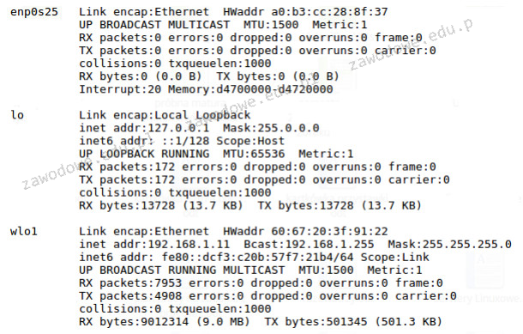Screen dimensions: 523x334
Task: Click the RX packets:7953 text
Action: click(x=130, y=283)
